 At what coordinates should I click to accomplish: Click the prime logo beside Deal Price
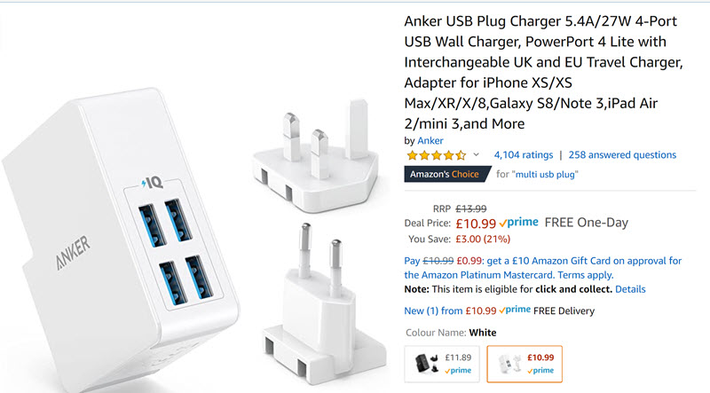pos(519,223)
